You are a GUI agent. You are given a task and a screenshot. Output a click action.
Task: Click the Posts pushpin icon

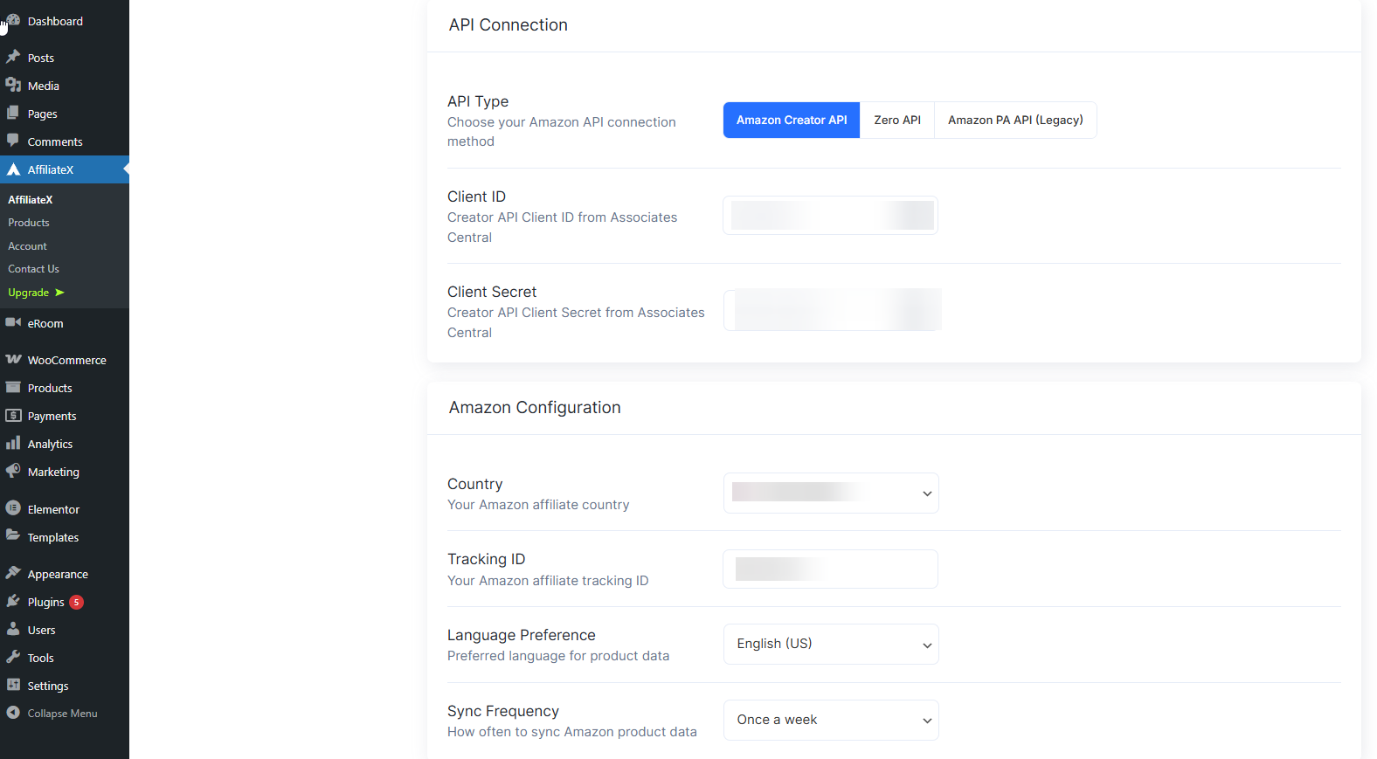tap(13, 57)
